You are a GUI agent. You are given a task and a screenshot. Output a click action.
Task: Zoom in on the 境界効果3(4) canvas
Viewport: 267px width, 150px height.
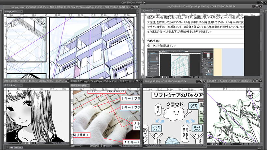pos(29,143)
